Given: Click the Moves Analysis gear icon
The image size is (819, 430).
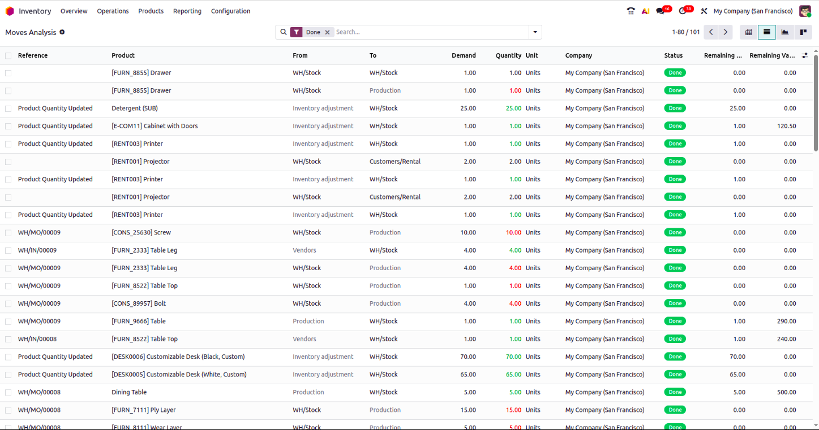Looking at the screenshot, I should point(62,32).
